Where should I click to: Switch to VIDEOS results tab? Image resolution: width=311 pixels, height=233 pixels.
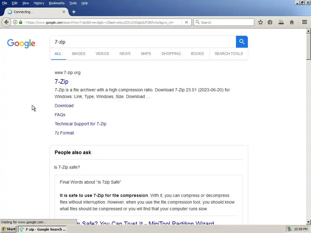pos(102,54)
